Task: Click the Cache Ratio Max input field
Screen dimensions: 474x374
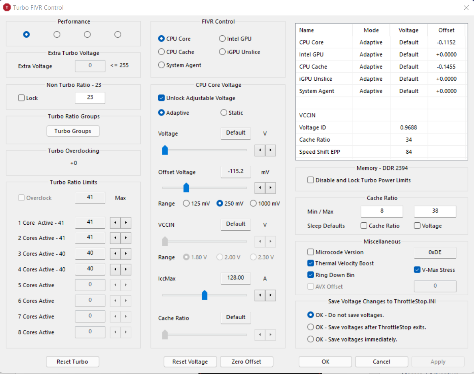Action: [x=435, y=211]
